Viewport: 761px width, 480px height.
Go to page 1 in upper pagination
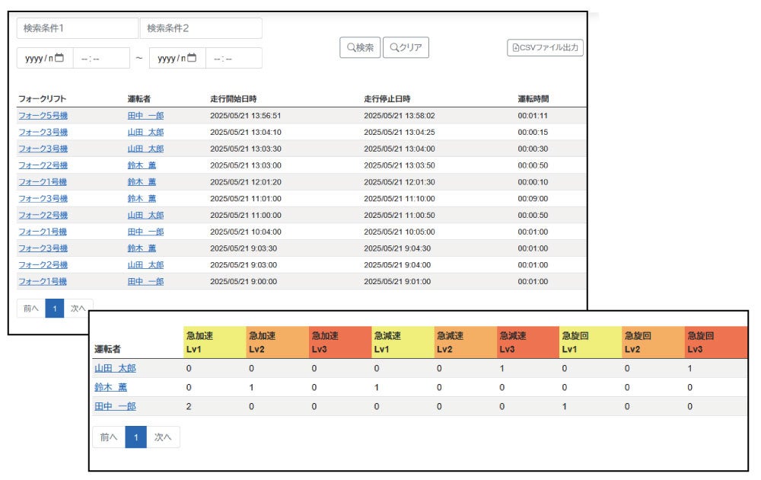55,309
